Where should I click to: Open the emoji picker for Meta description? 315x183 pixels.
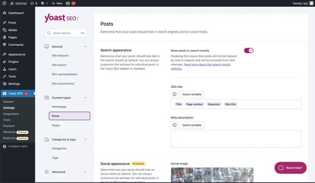coord(174,125)
